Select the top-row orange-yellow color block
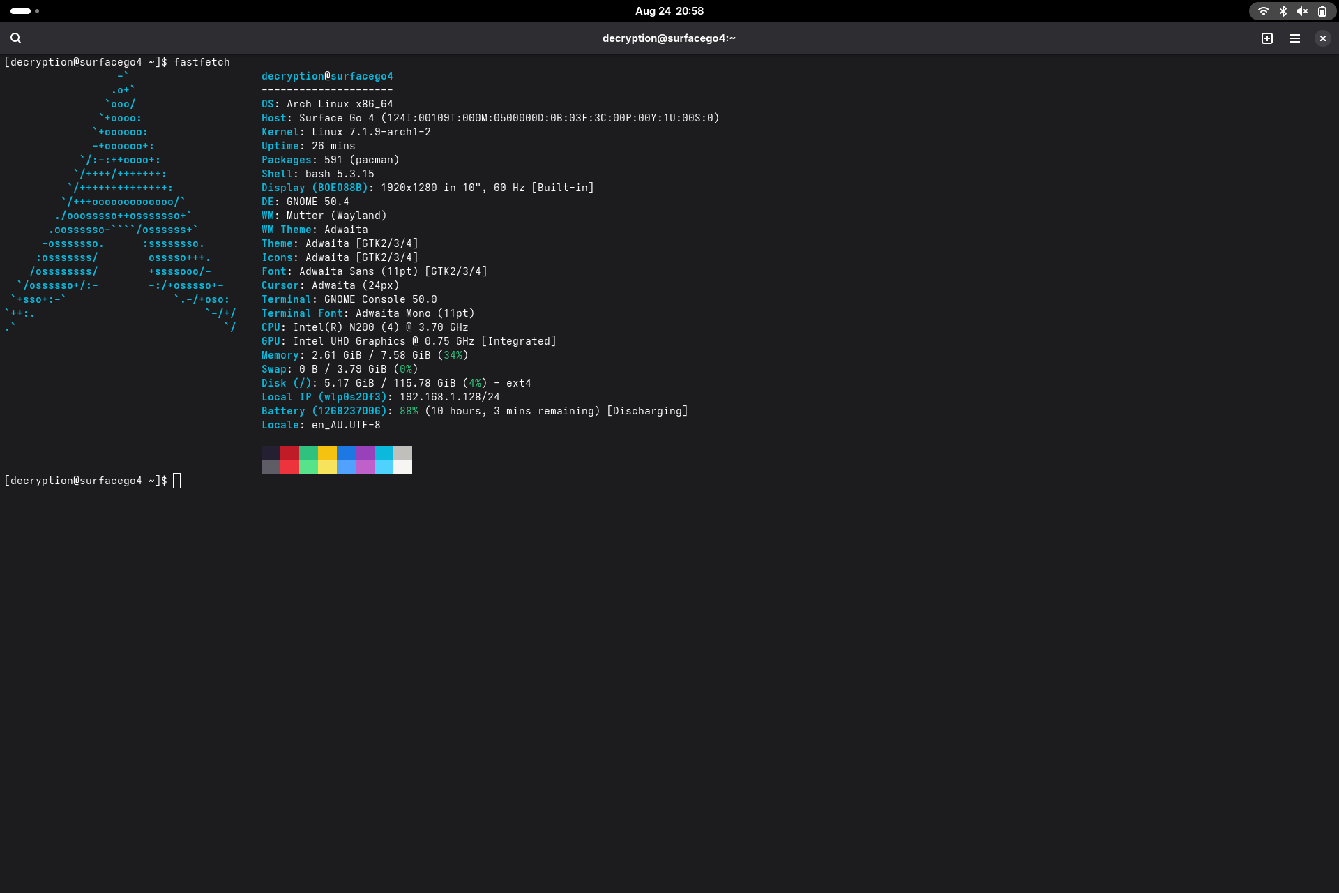 tap(327, 453)
